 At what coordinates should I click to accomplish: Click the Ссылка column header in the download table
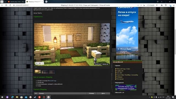point(62,94)
